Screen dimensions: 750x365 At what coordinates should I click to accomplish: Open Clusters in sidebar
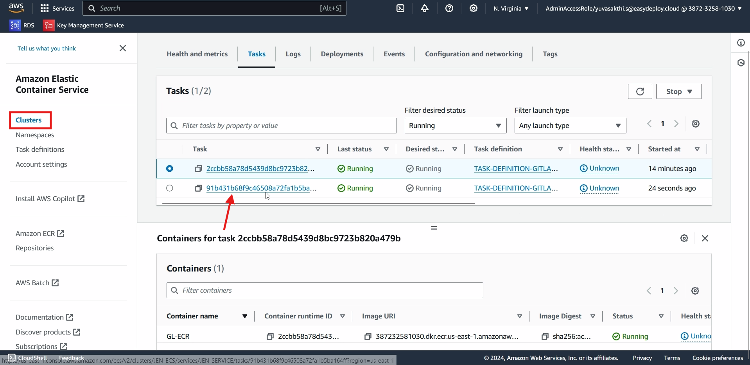point(29,120)
